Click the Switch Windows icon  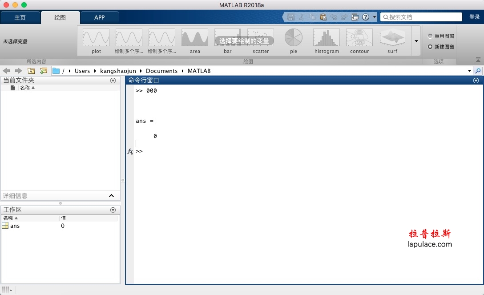point(355,17)
